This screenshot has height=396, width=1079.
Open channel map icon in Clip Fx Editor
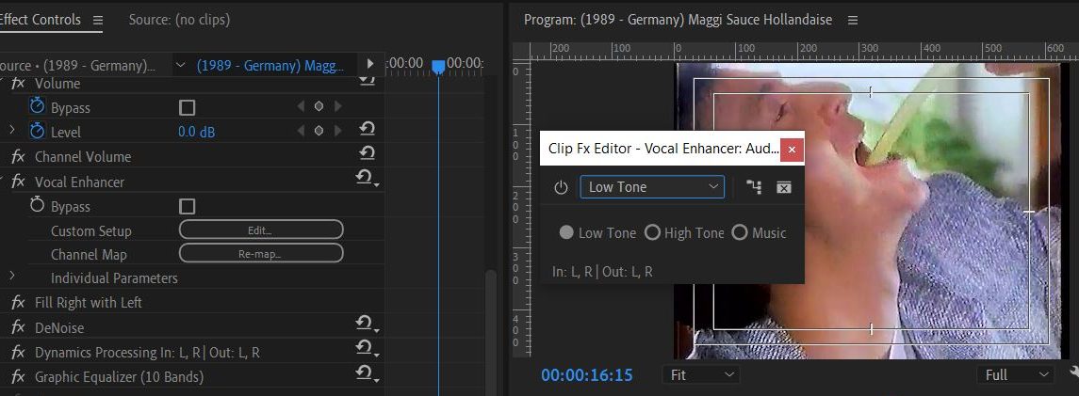click(x=754, y=187)
